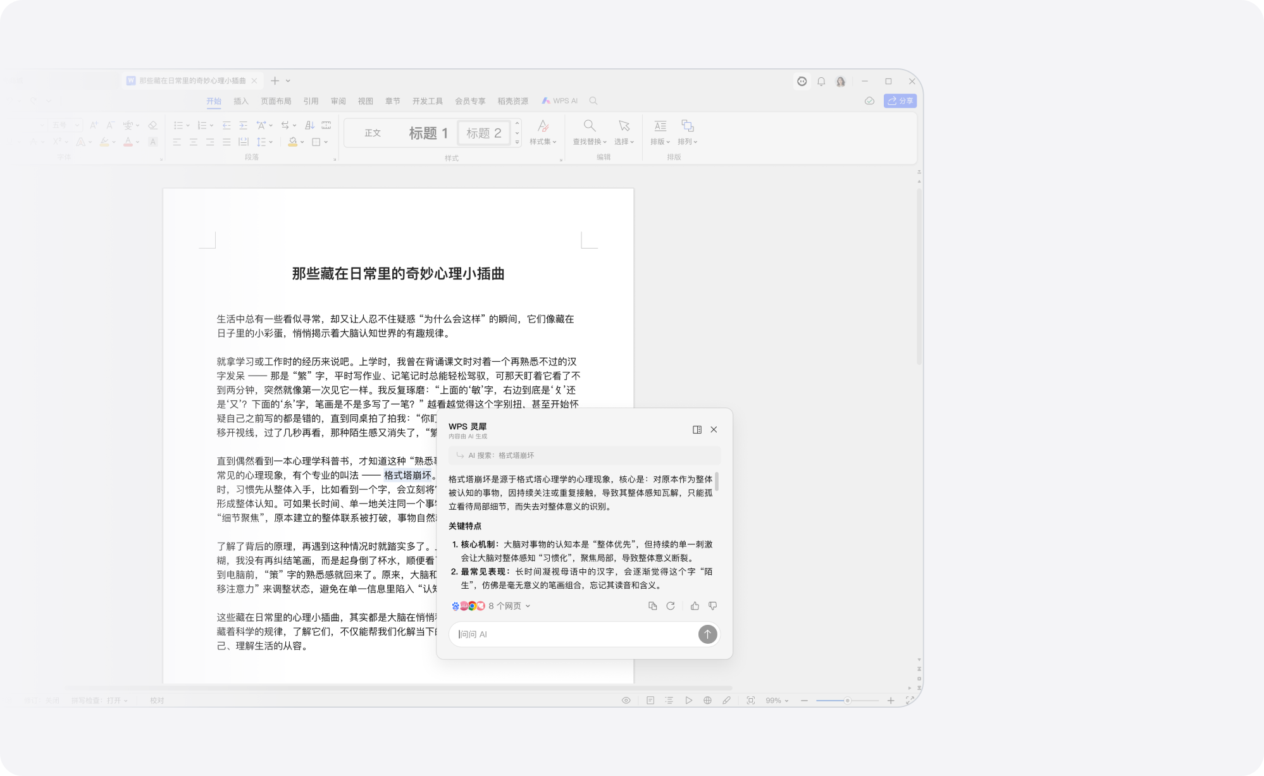Click the globe web preview icon in status bar
The height and width of the screenshot is (776, 1264).
(x=707, y=700)
